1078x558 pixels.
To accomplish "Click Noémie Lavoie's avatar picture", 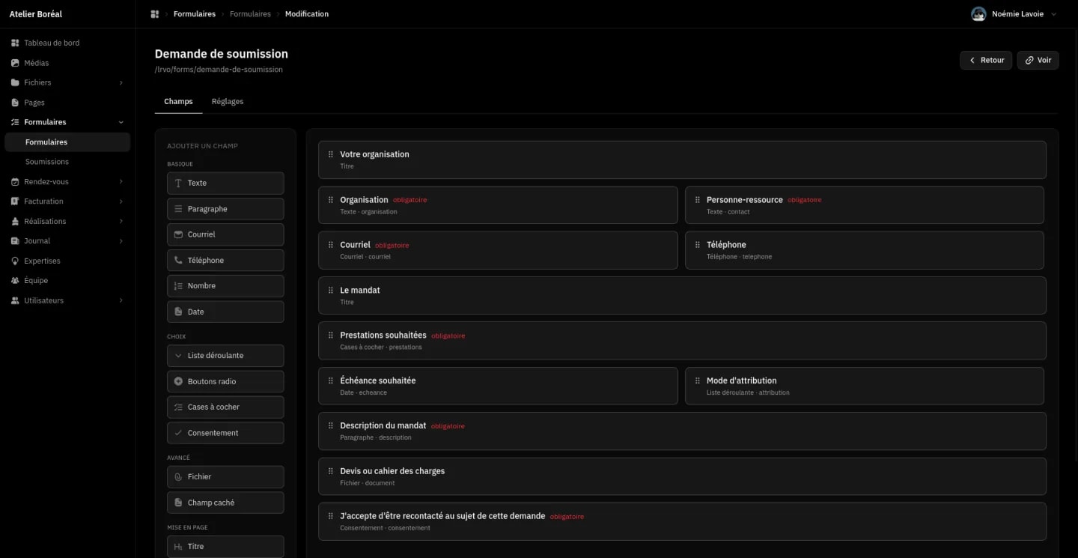I will (x=978, y=14).
